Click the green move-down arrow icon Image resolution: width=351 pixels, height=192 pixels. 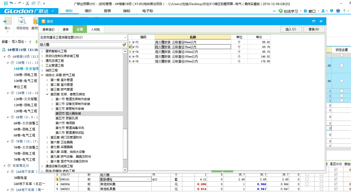click(x=36, y=42)
